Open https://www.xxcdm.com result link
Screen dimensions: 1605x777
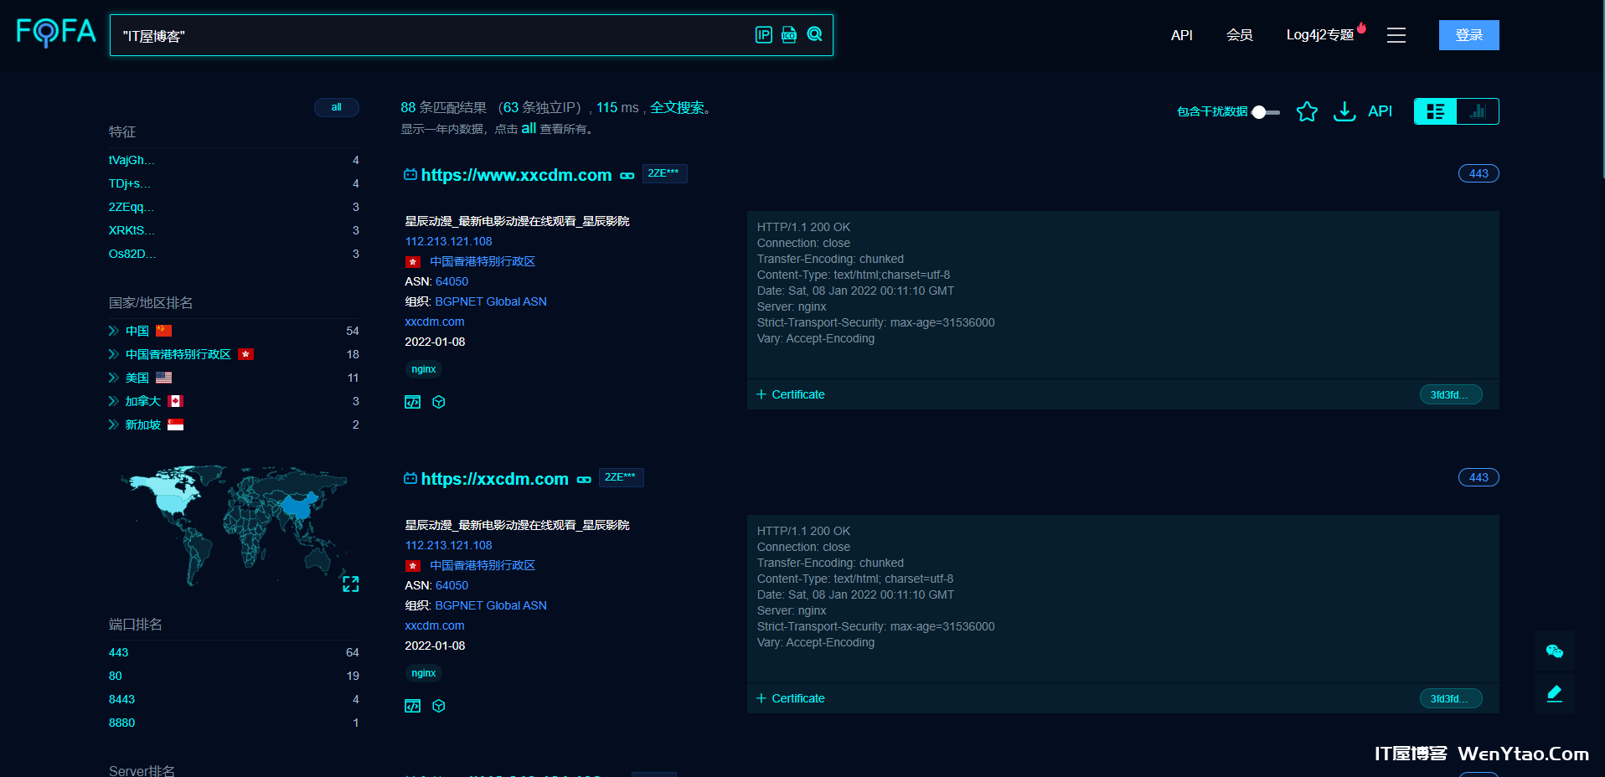tap(516, 175)
